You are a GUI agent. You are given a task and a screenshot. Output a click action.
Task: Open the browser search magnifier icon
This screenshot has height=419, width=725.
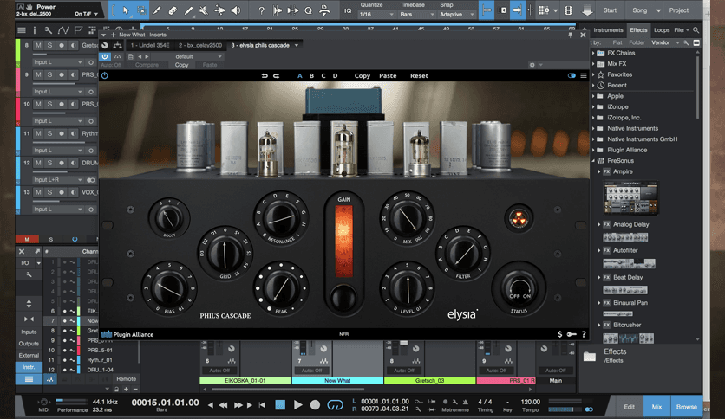tap(696, 30)
